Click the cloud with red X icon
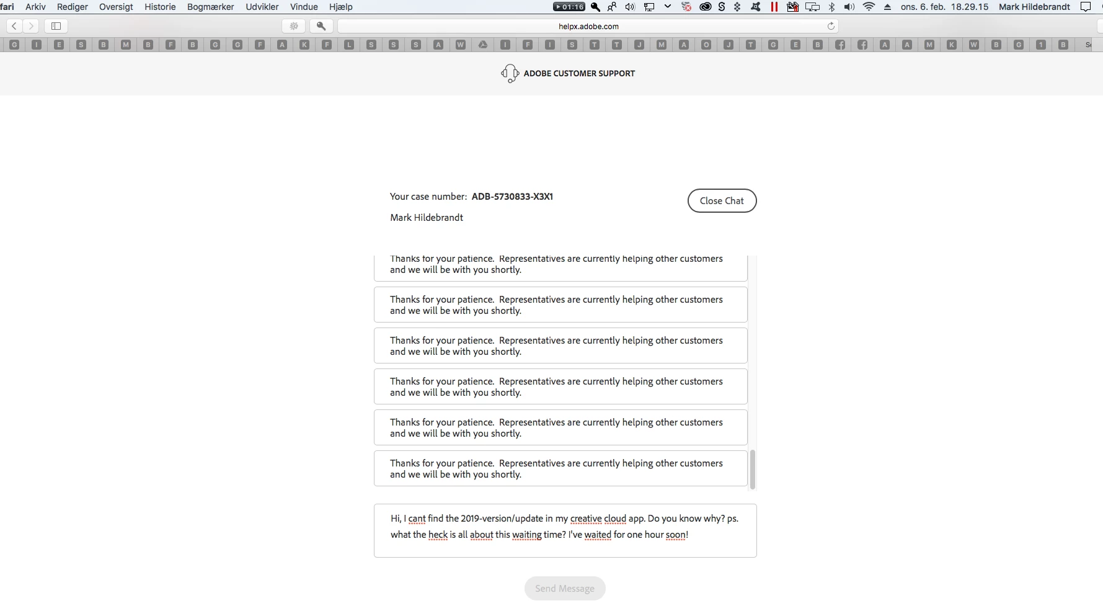Screen dimensions: 1103x611 (x=686, y=7)
